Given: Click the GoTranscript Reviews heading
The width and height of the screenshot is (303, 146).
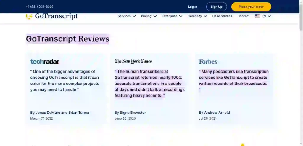Looking at the screenshot, I should coord(67,39).
